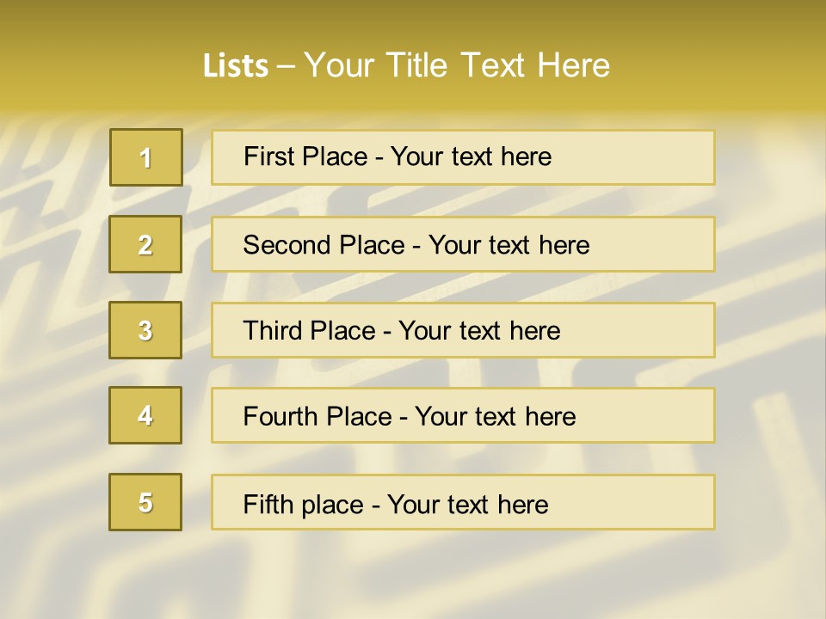The image size is (826, 619).
Task: Click the number 3 square box
Action: click(145, 330)
